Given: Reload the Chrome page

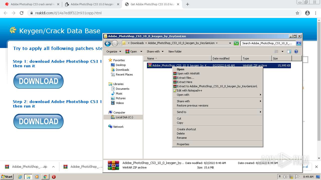Looking at the screenshot, I should pos(22,13).
